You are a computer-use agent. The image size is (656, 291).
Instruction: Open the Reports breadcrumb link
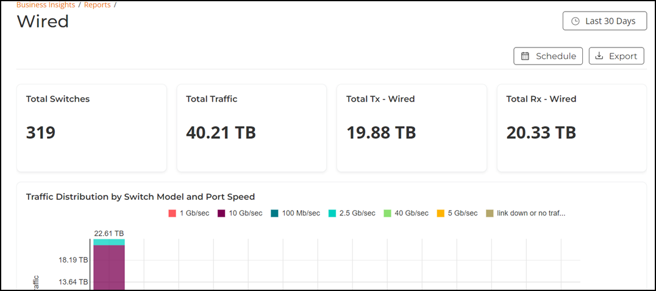[x=97, y=5]
